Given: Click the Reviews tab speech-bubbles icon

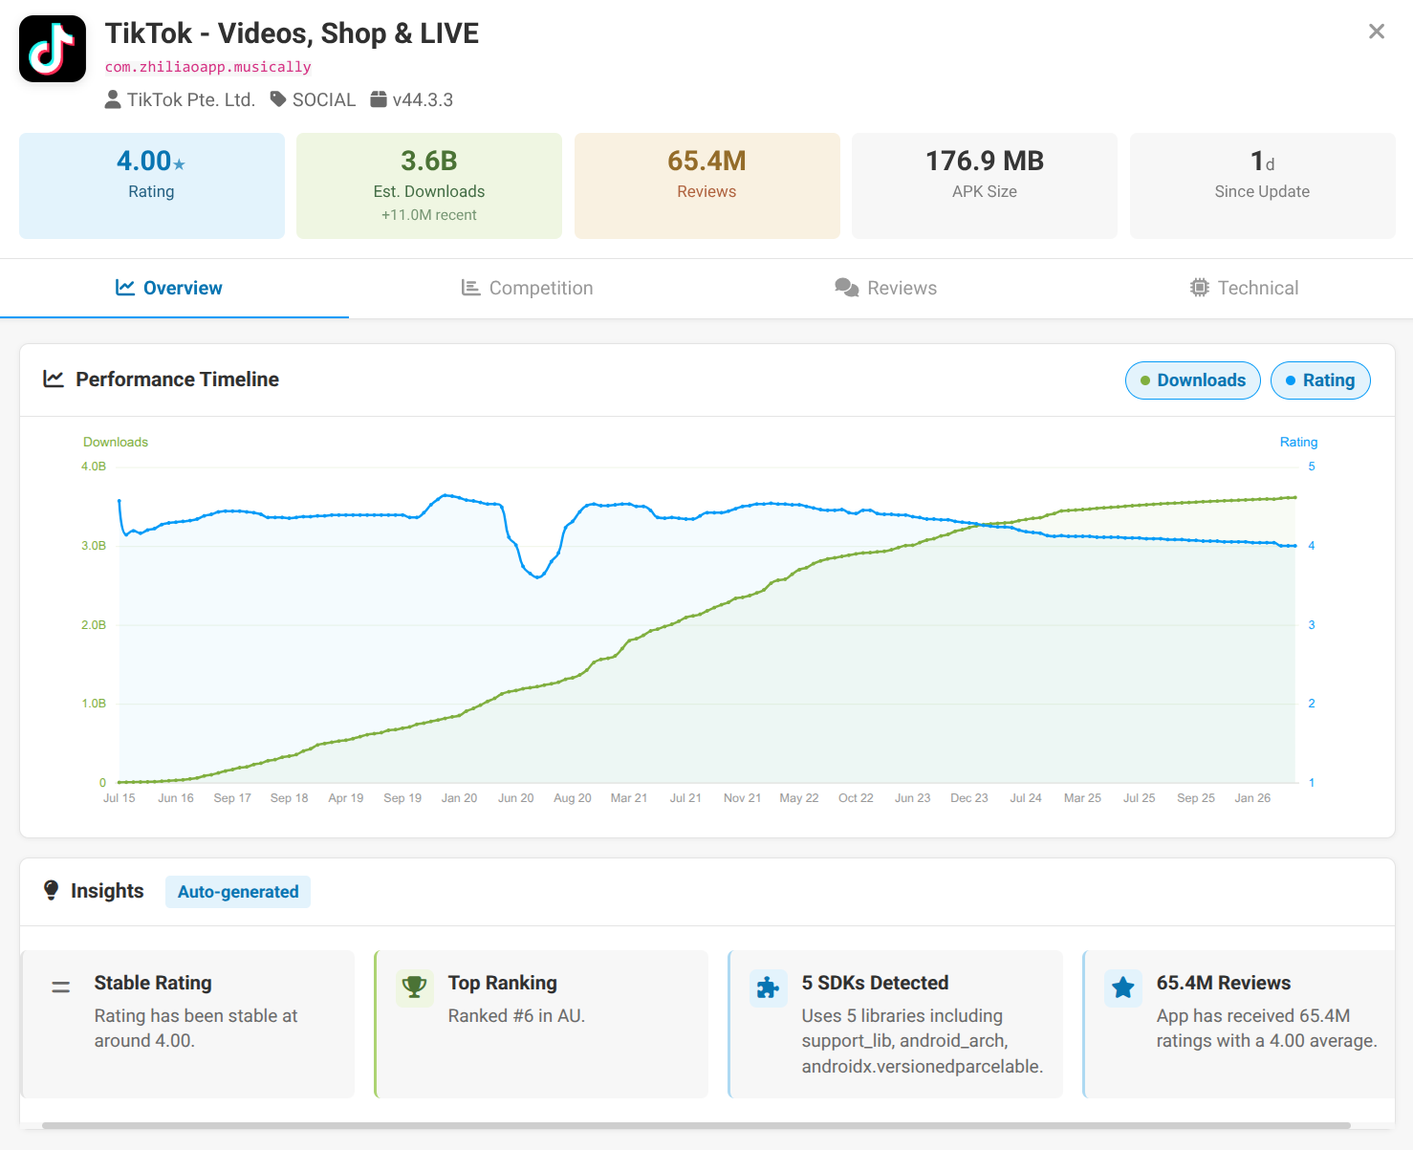Looking at the screenshot, I should pyautogui.click(x=847, y=288).
